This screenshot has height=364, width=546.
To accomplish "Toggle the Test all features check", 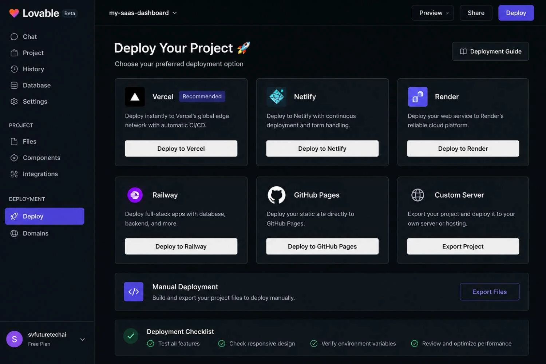I will coord(151,344).
